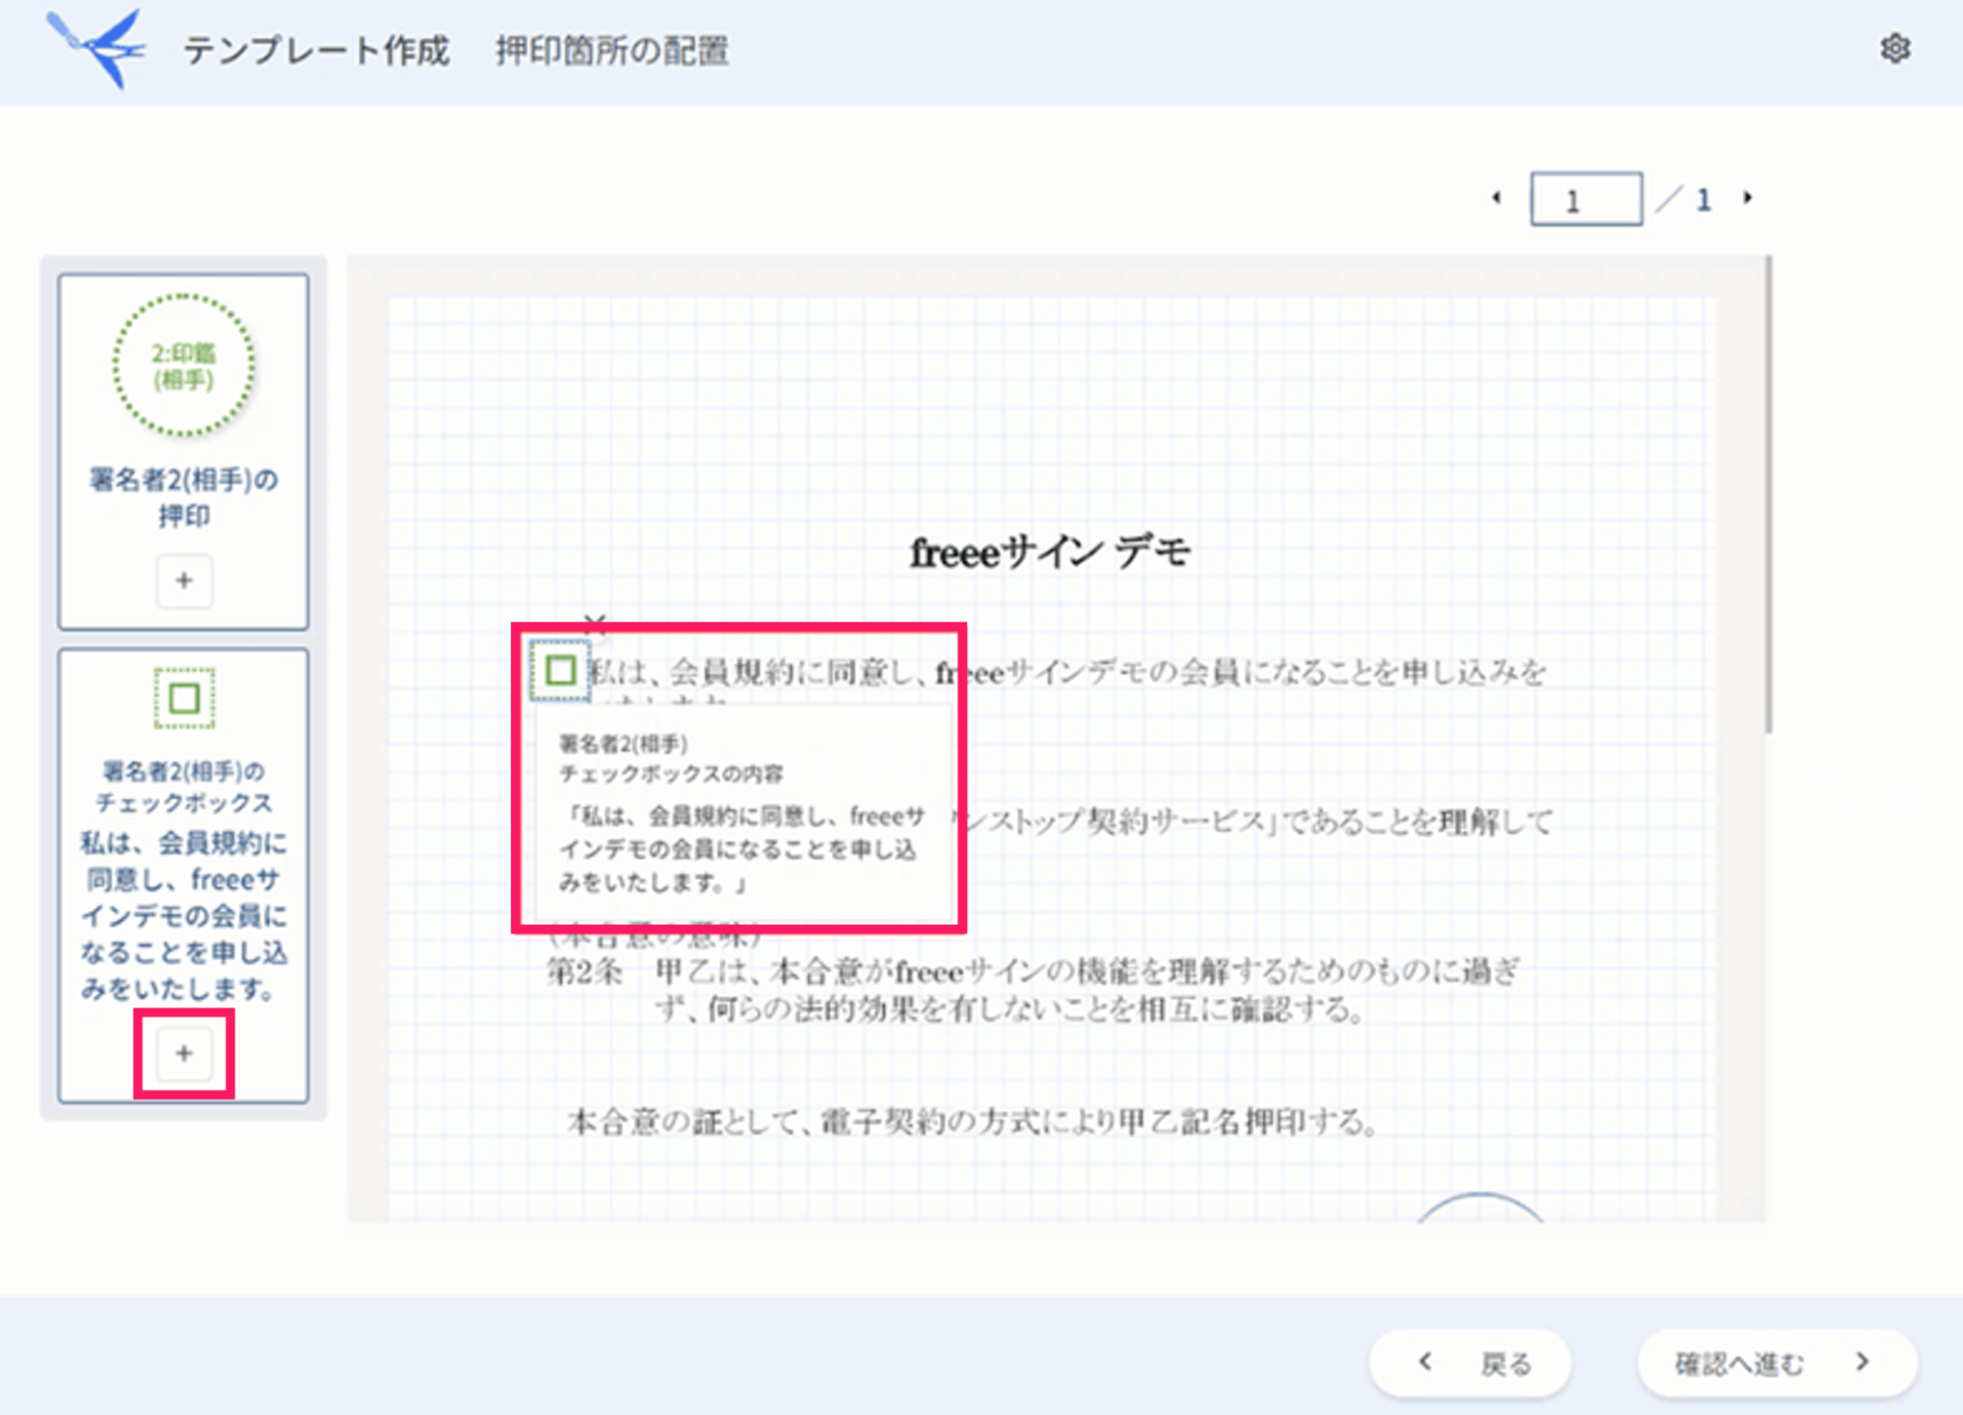Click the freee Sign bird logo
Screen dimensions: 1963x1415
pos(95,48)
